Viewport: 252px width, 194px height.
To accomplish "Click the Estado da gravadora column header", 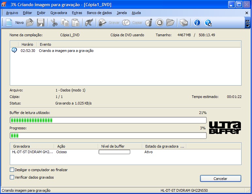I will click(164, 146).
